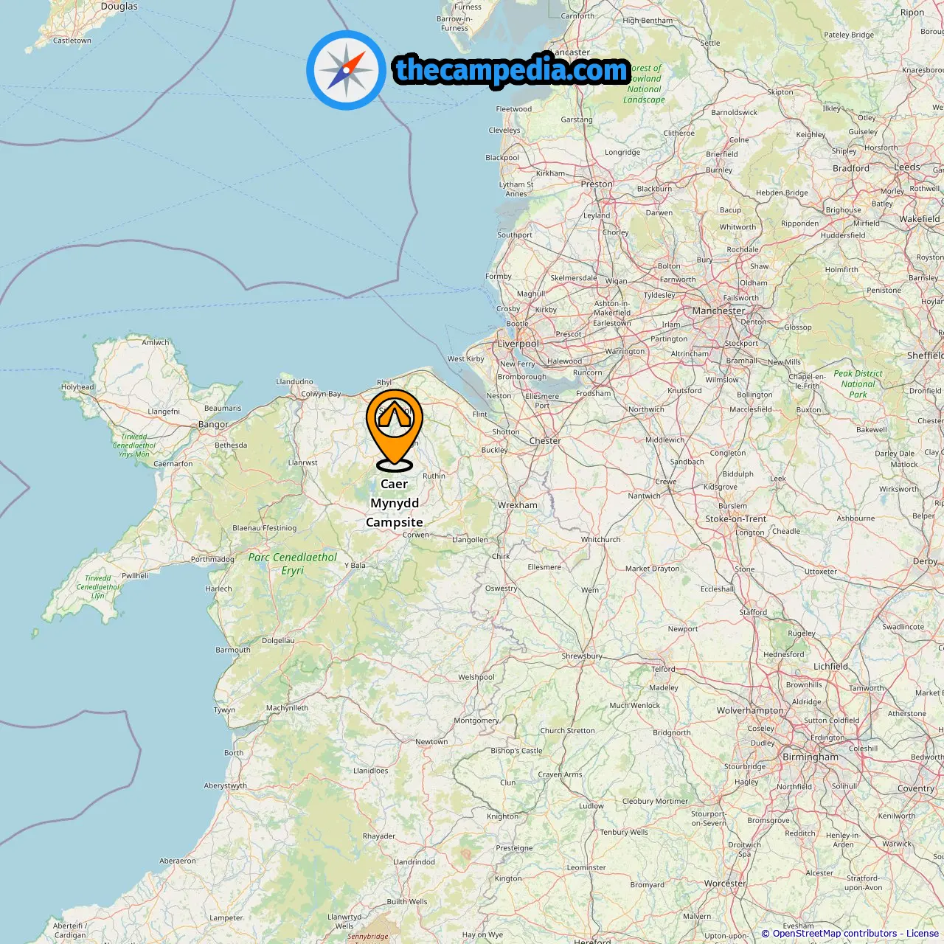Open the License link

[x=923, y=934]
